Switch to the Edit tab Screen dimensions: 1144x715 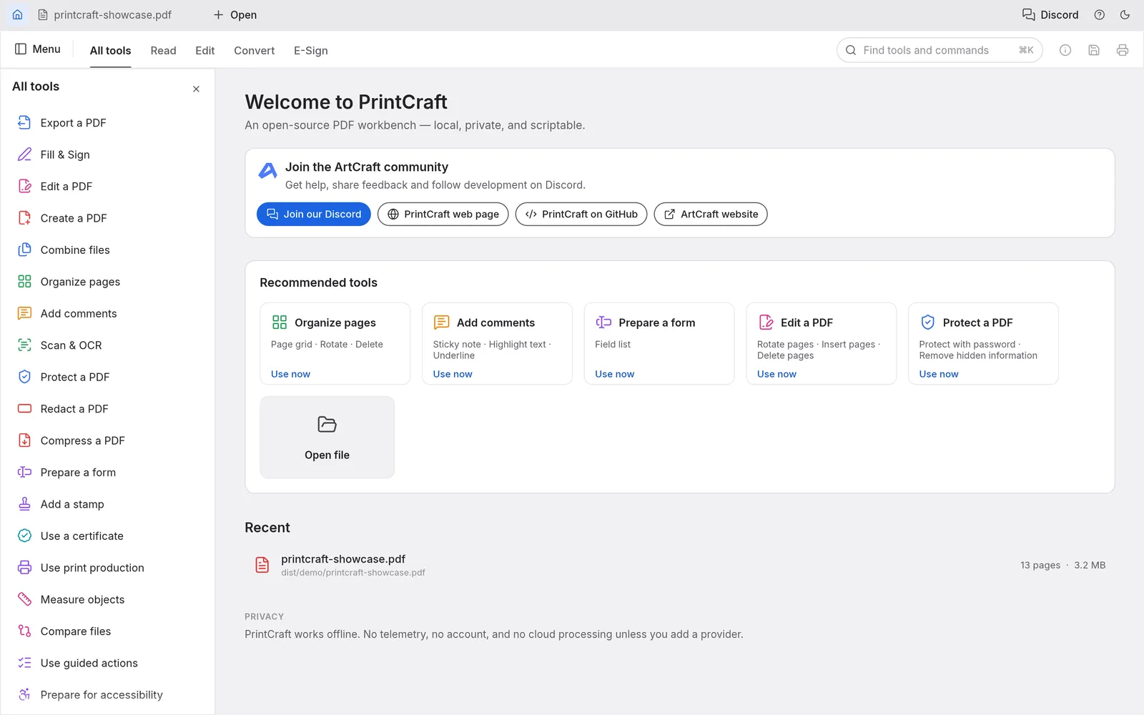[x=205, y=51]
